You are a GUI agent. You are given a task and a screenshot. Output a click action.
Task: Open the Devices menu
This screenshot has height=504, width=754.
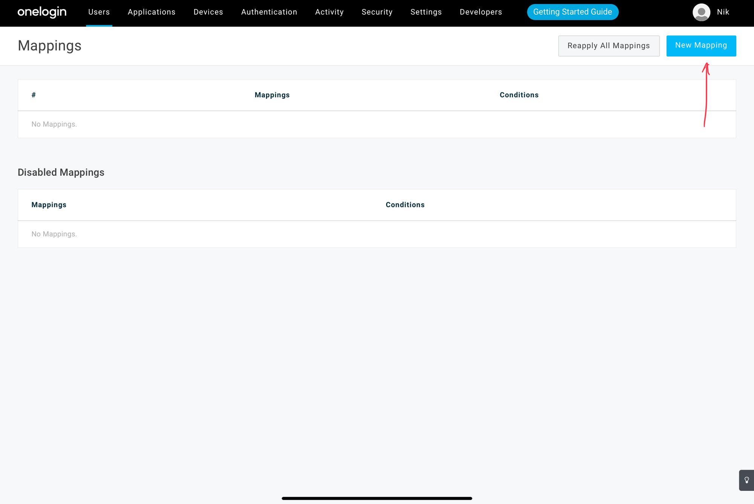click(208, 12)
